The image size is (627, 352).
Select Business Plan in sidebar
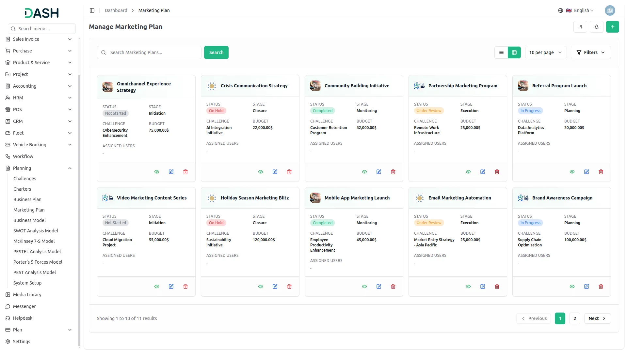[27, 199]
